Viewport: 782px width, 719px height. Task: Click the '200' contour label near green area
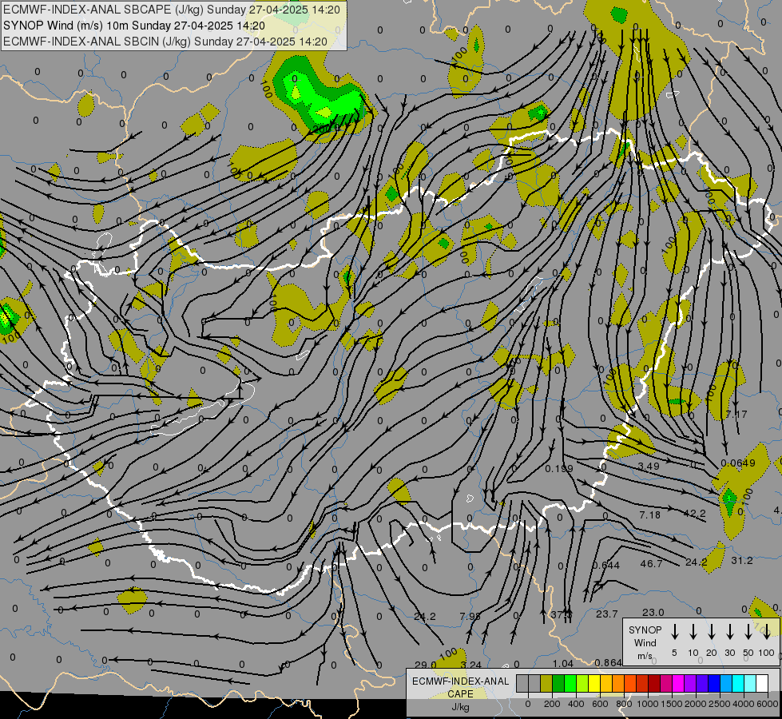tap(321, 129)
